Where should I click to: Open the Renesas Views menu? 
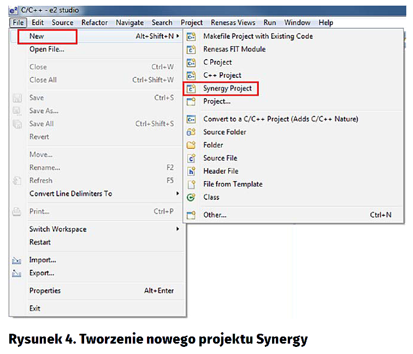pos(234,22)
